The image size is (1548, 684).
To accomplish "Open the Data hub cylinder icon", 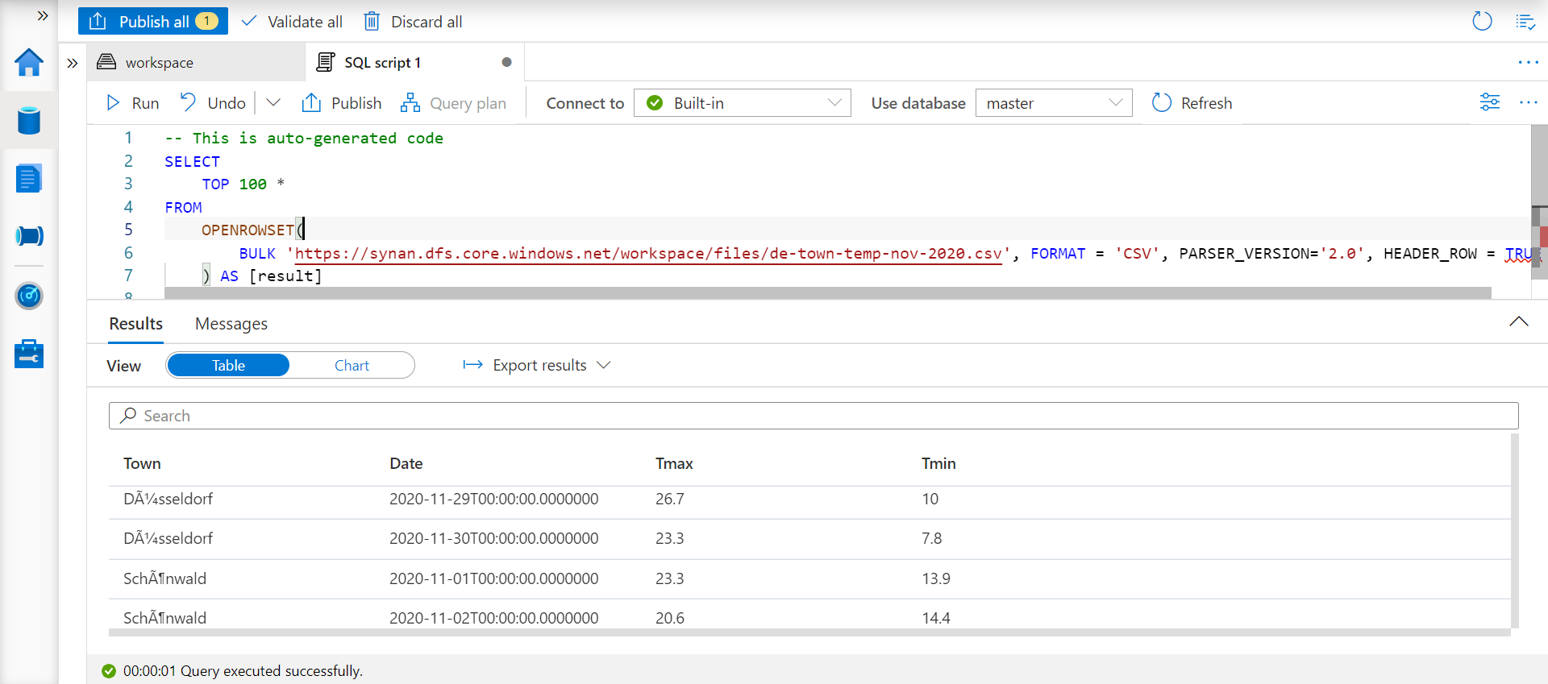I will (29, 121).
